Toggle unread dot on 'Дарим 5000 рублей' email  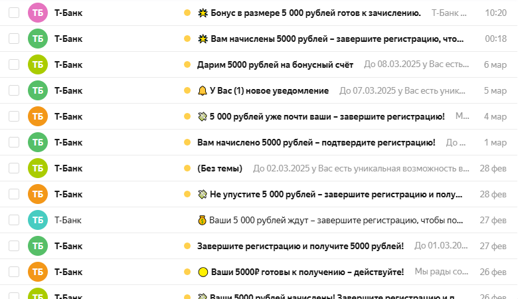(187, 64)
